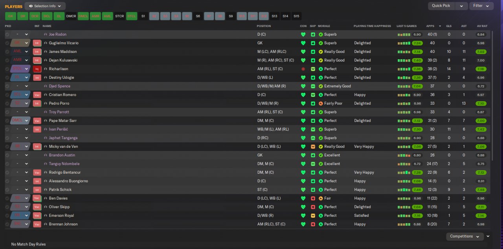This screenshot has height=249, width=503.
Task: Click the Quick Pick button
Action: tap(441, 6)
